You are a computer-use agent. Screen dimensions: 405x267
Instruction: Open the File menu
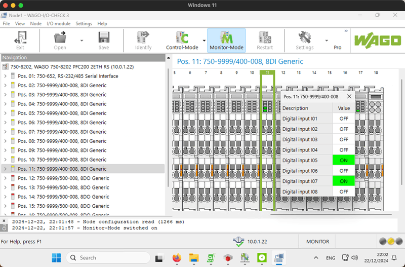pyautogui.click(x=6, y=23)
